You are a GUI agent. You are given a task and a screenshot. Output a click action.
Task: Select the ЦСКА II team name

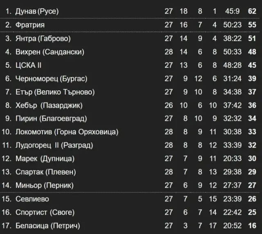pos(29,65)
